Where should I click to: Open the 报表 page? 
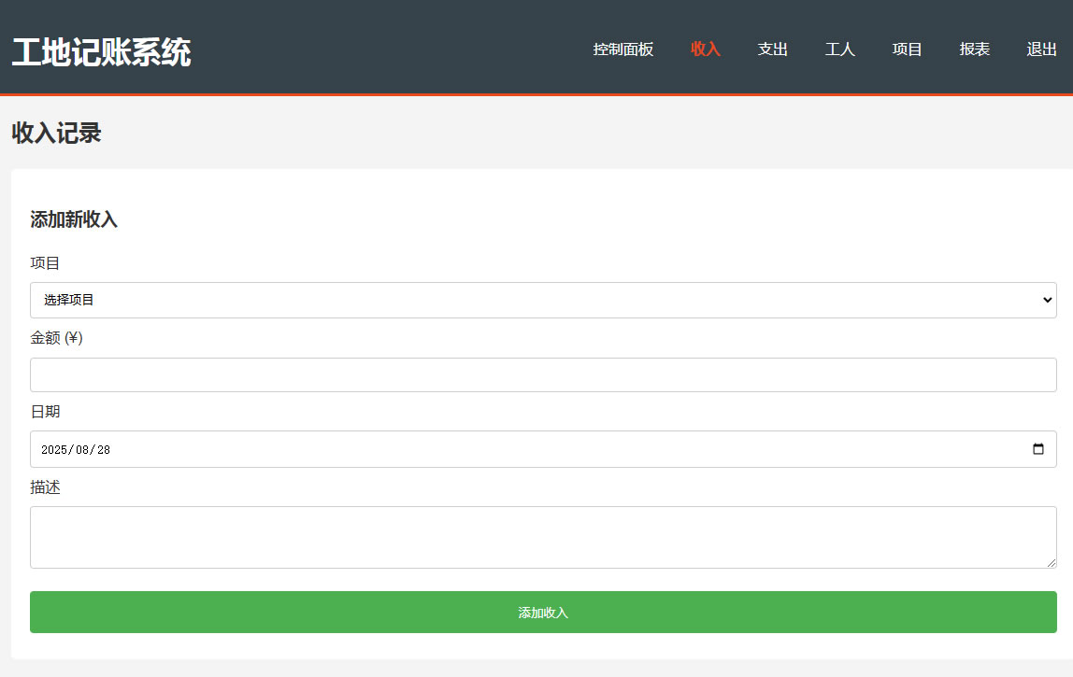[x=975, y=49]
